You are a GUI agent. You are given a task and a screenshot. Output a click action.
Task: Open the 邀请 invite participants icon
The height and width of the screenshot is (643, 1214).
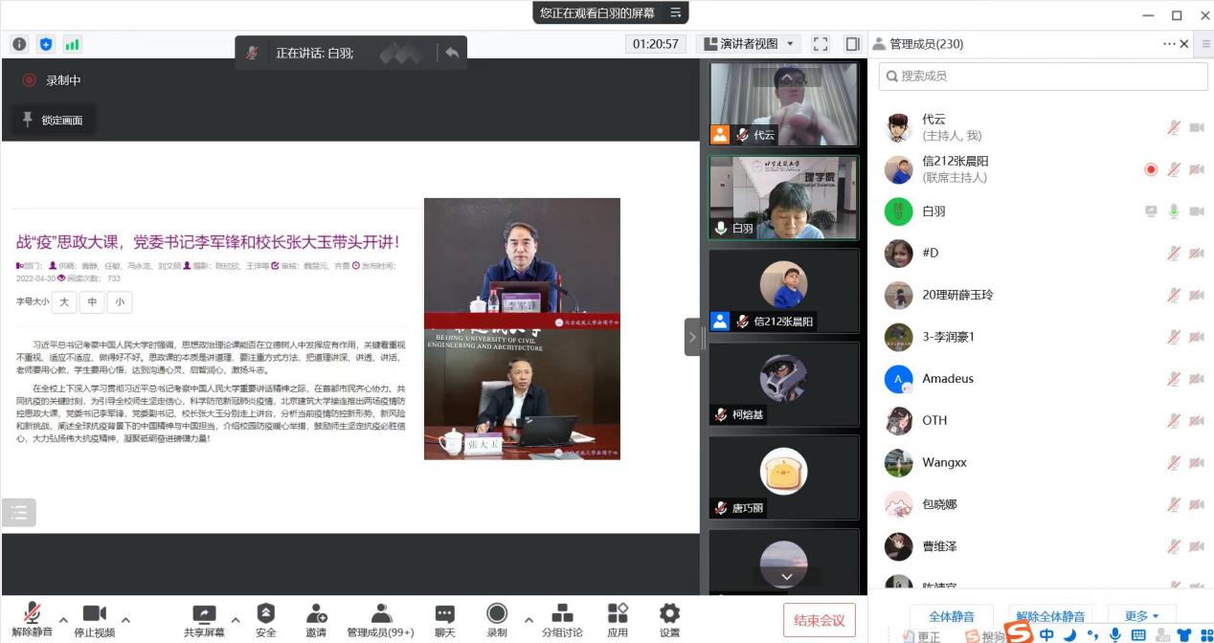(316, 615)
